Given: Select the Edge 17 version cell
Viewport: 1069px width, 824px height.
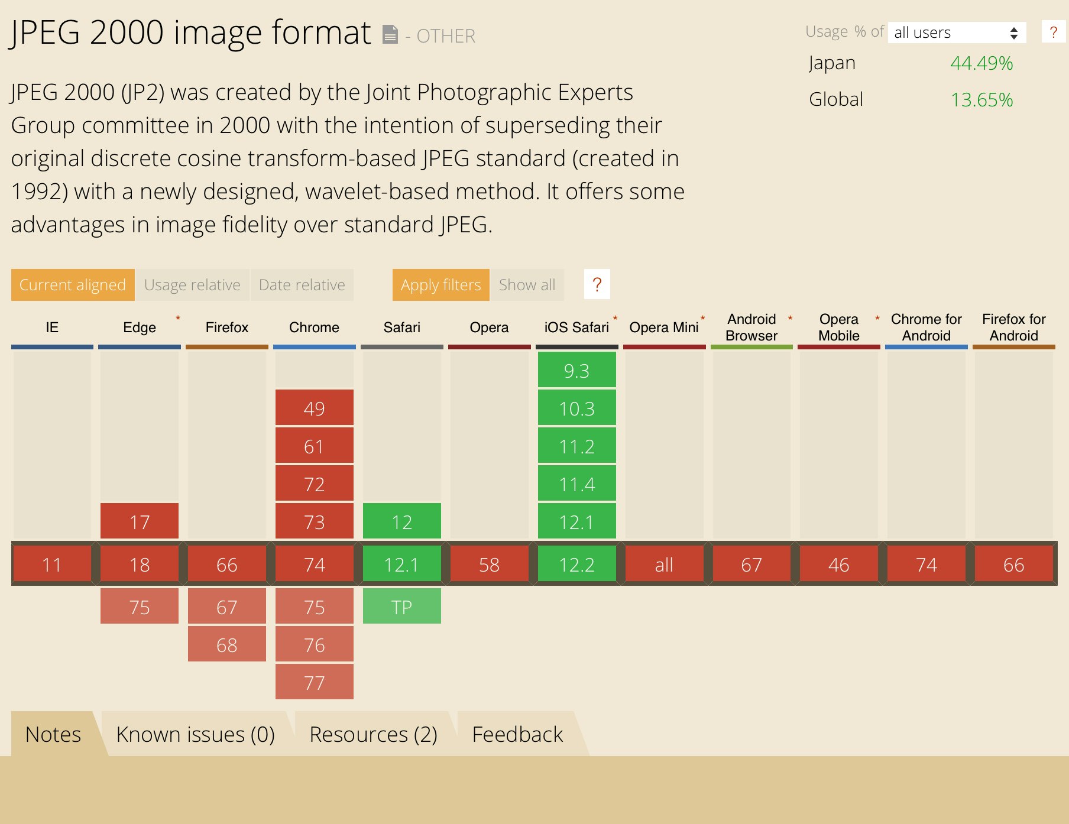Looking at the screenshot, I should 140,521.
